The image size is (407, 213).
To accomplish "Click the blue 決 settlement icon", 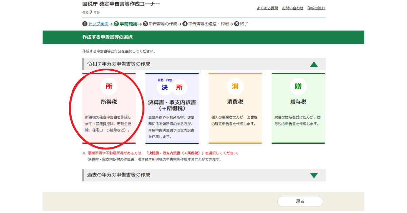I will coord(164,88).
